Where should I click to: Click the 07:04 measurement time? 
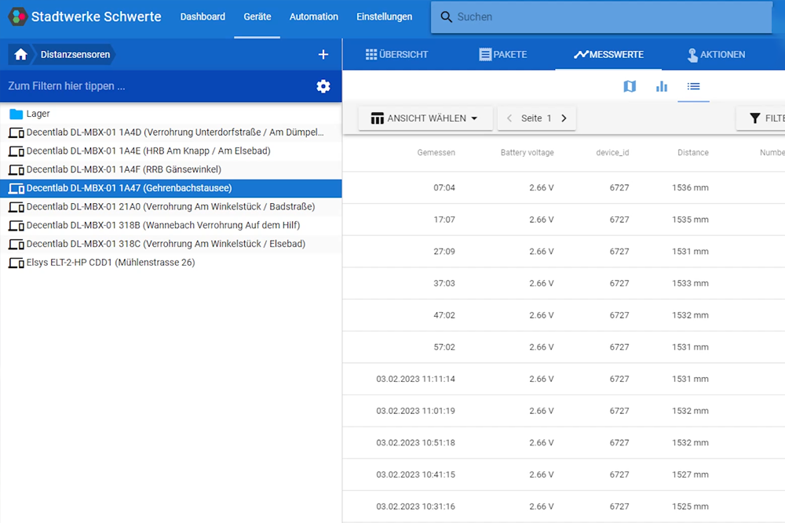pyautogui.click(x=444, y=188)
